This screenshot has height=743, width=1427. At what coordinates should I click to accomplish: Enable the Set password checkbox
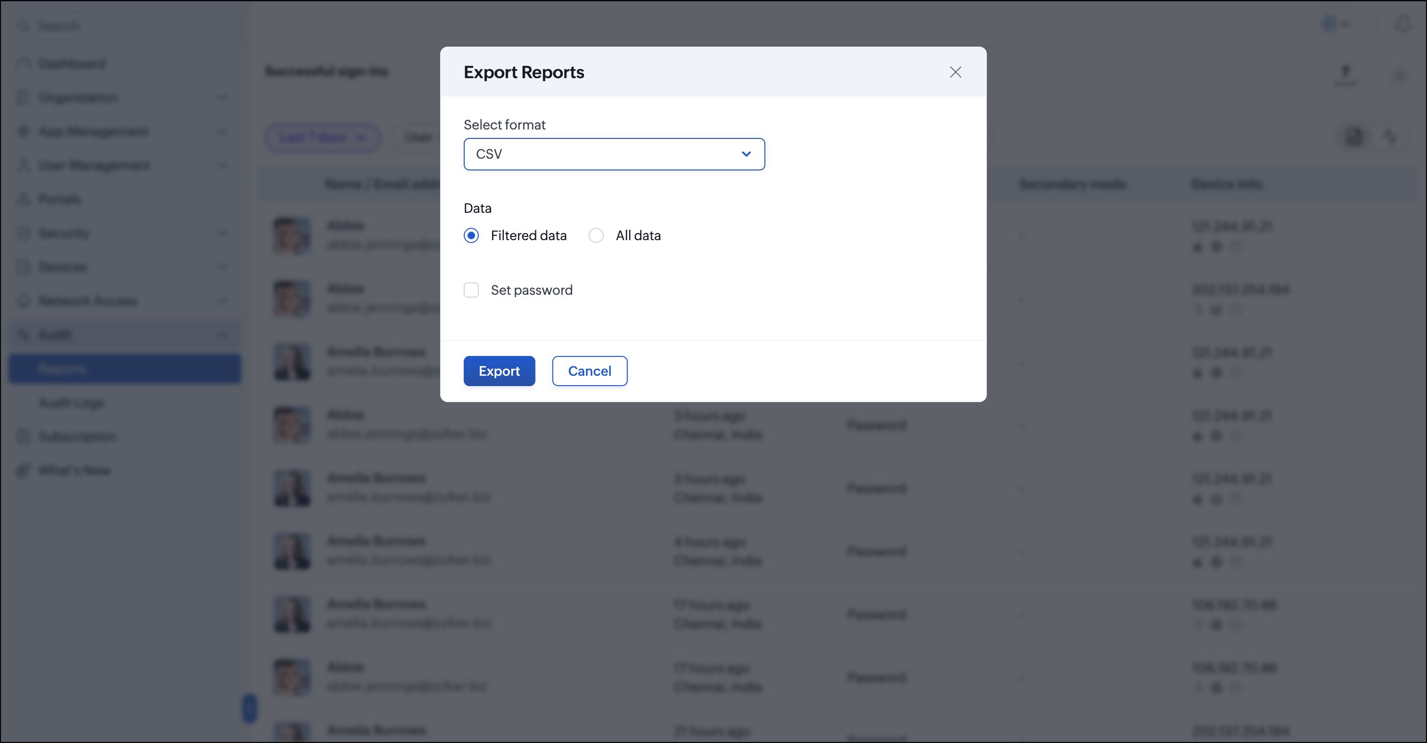pos(471,290)
